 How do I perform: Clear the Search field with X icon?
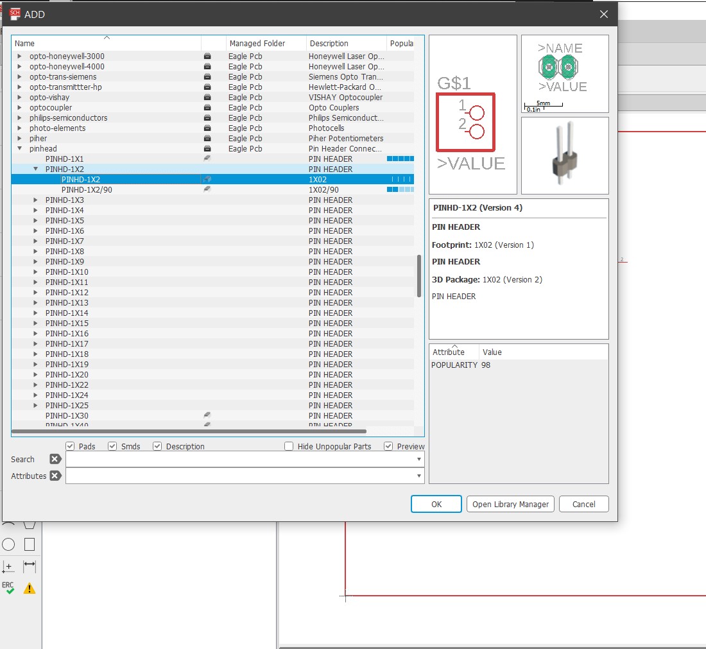tap(55, 459)
